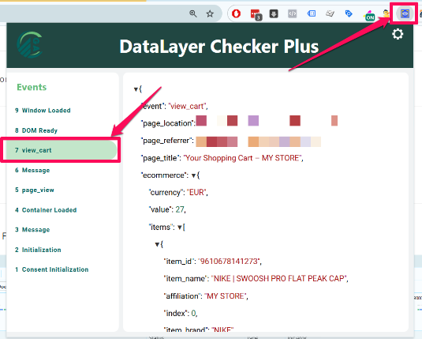Click item_name 'NIKE | SWOOSH PRO FLAT PEAK CAP'
This screenshot has width=422, height=339.
coord(279,279)
